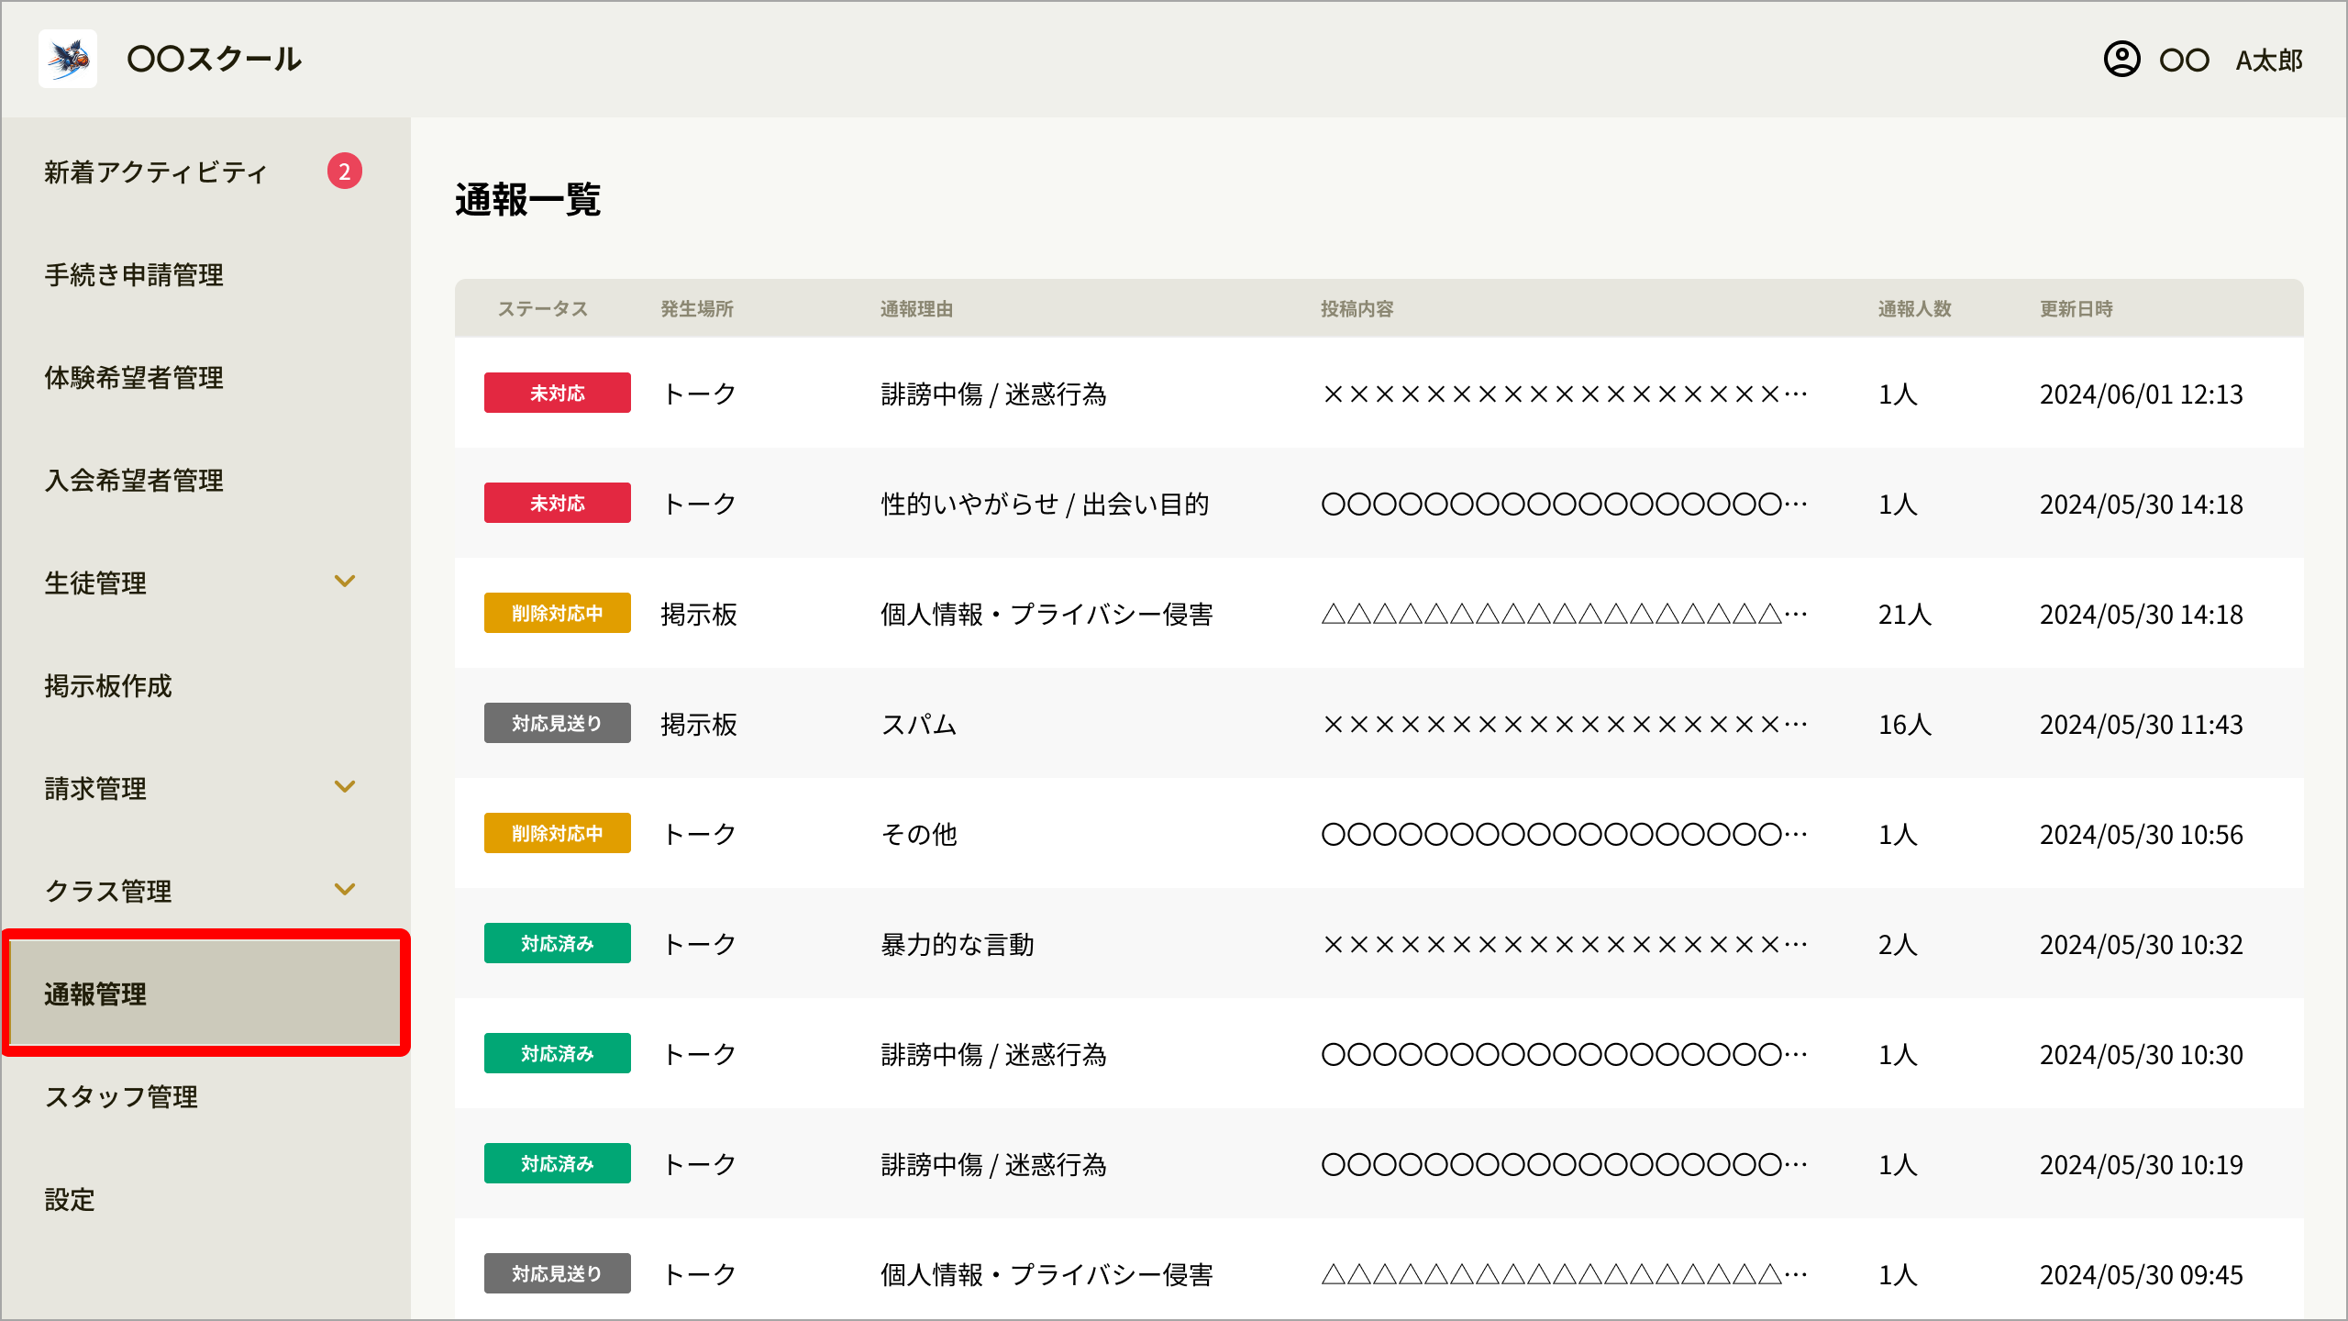This screenshot has width=2348, height=1321.
Task: Click the 2人 reporter count
Action: 1898,945
